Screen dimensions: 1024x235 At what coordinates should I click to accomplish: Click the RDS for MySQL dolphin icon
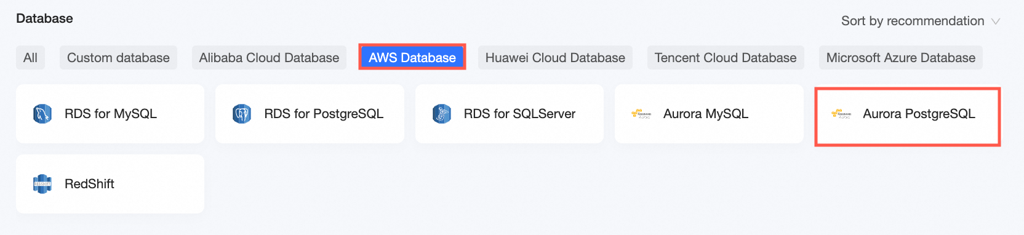(42, 114)
